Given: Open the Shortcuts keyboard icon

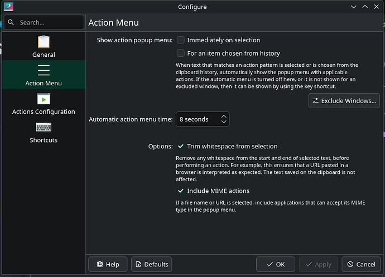Looking at the screenshot, I should [x=44, y=127].
